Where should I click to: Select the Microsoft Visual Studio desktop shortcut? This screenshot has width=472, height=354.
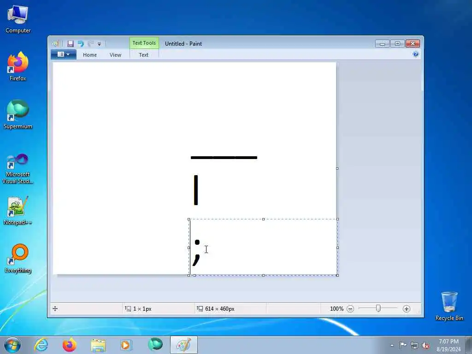(18, 169)
